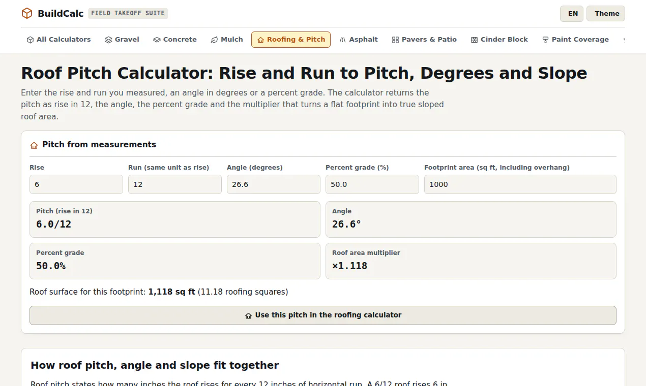This screenshot has width=646, height=386.
Task: Click the Pitch (rise in 12) label
Action: tap(64, 211)
